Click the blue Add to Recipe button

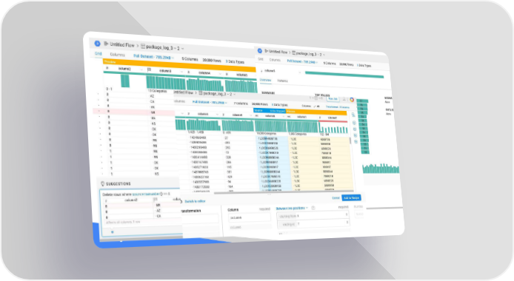point(351,198)
